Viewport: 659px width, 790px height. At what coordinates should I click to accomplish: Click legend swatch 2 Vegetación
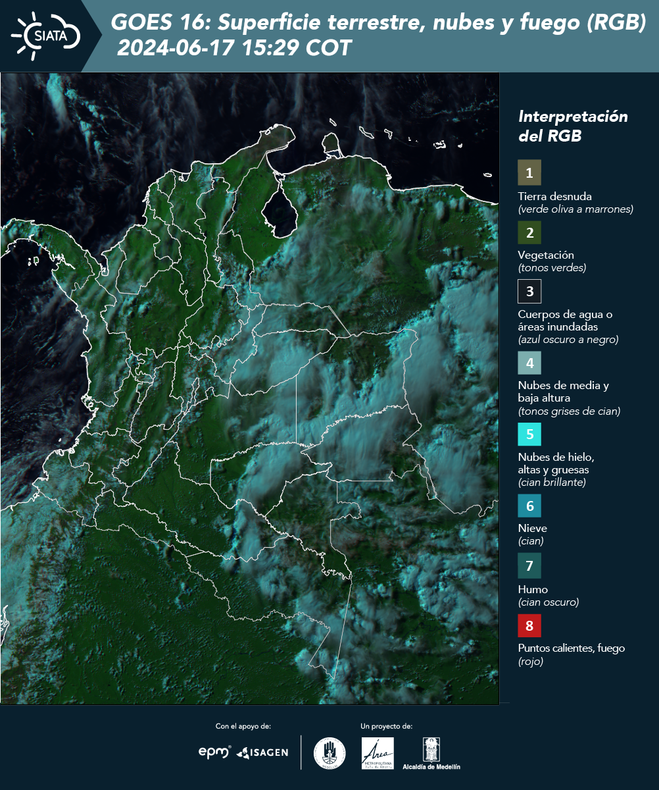(x=529, y=232)
